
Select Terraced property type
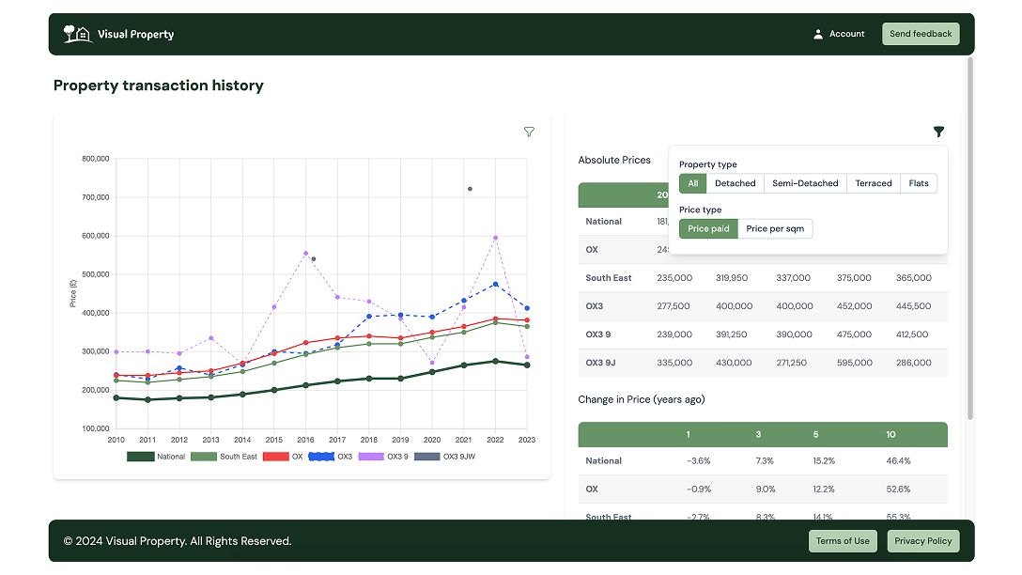click(x=874, y=183)
